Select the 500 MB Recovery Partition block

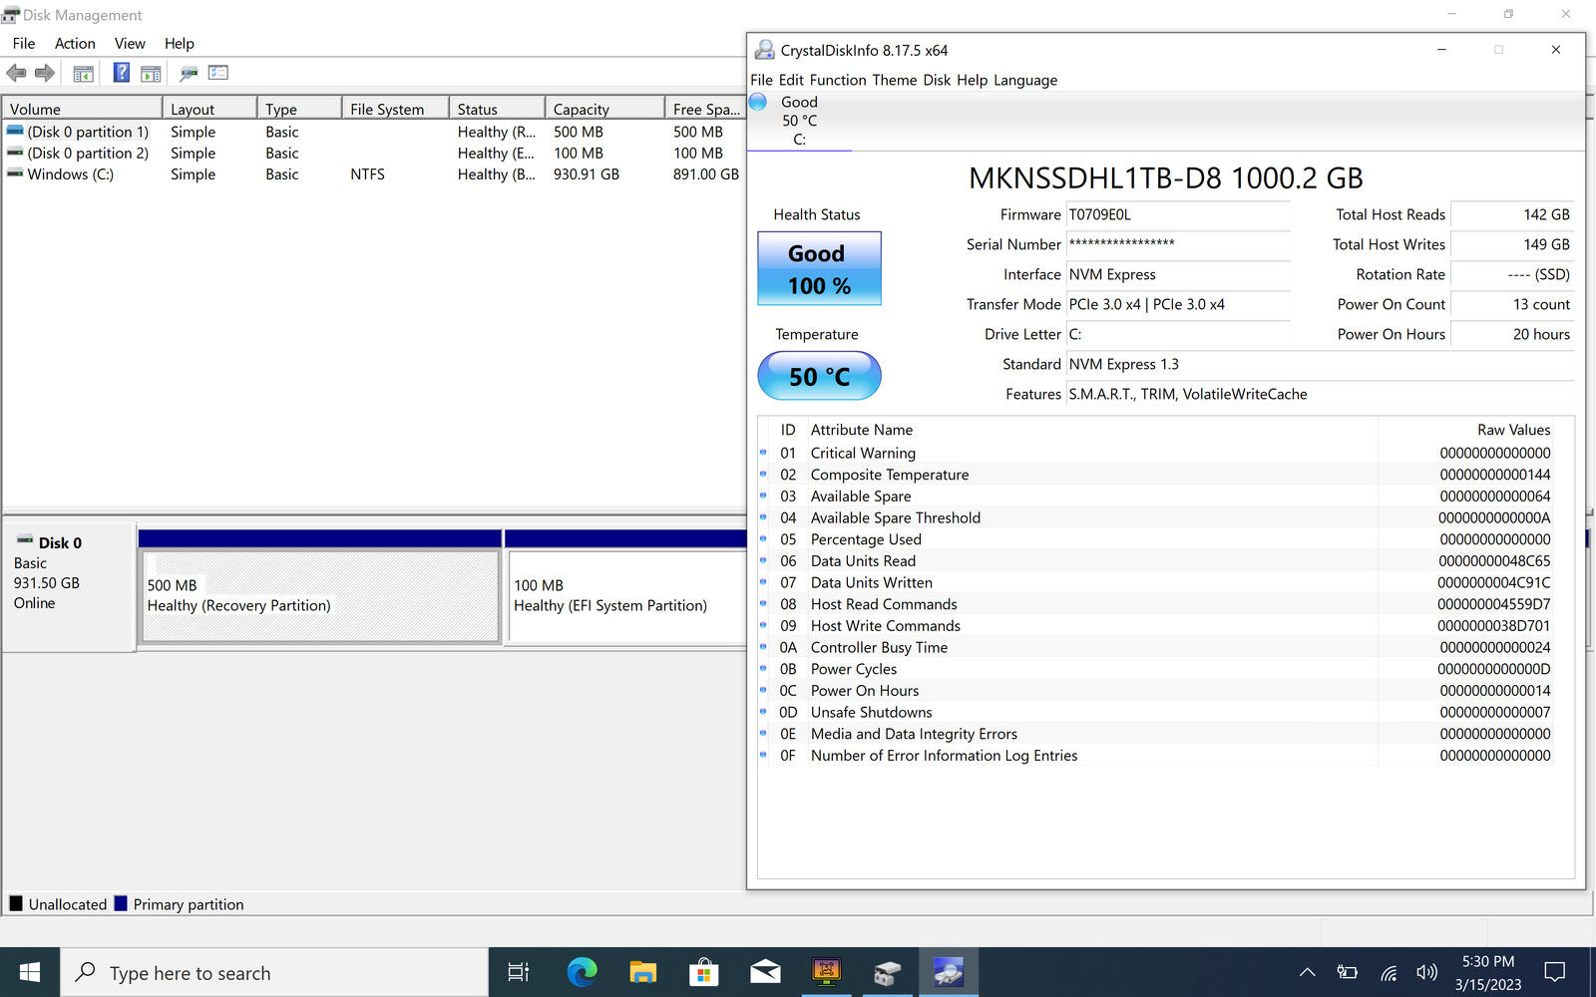pyautogui.click(x=320, y=595)
